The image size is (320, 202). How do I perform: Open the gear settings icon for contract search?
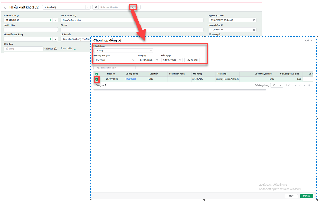[x=96, y=7]
